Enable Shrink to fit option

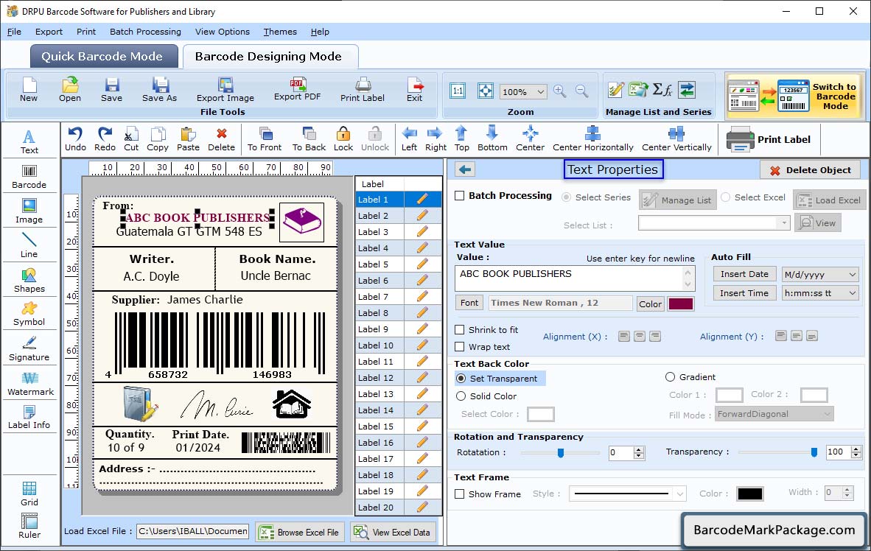point(459,330)
